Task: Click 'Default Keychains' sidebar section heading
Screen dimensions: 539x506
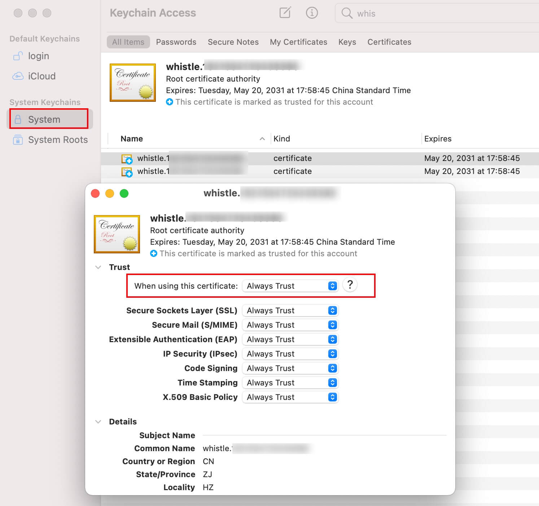Action: click(x=45, y=39)
